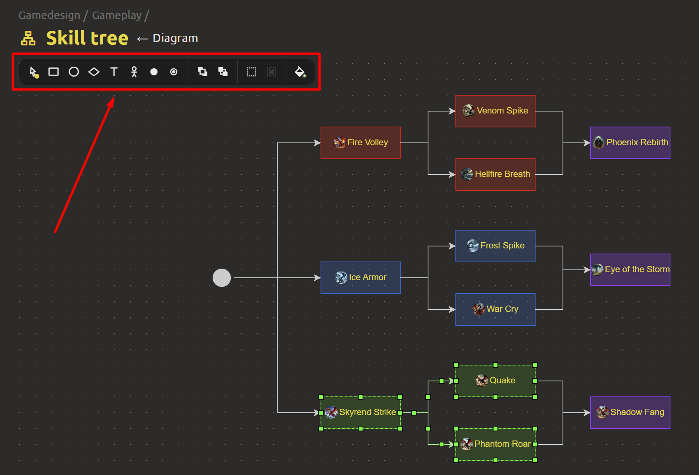Select the Actor stick figure tool
Screen dimensions: 699x475
[x=134, y=72]
